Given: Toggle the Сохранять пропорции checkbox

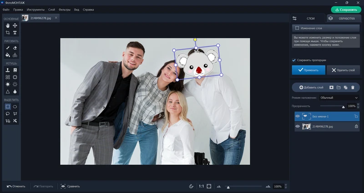Looking at the screenshot, I should pos(294,60).
